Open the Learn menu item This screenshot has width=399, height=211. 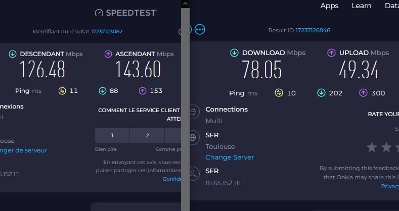click(362, 6)
